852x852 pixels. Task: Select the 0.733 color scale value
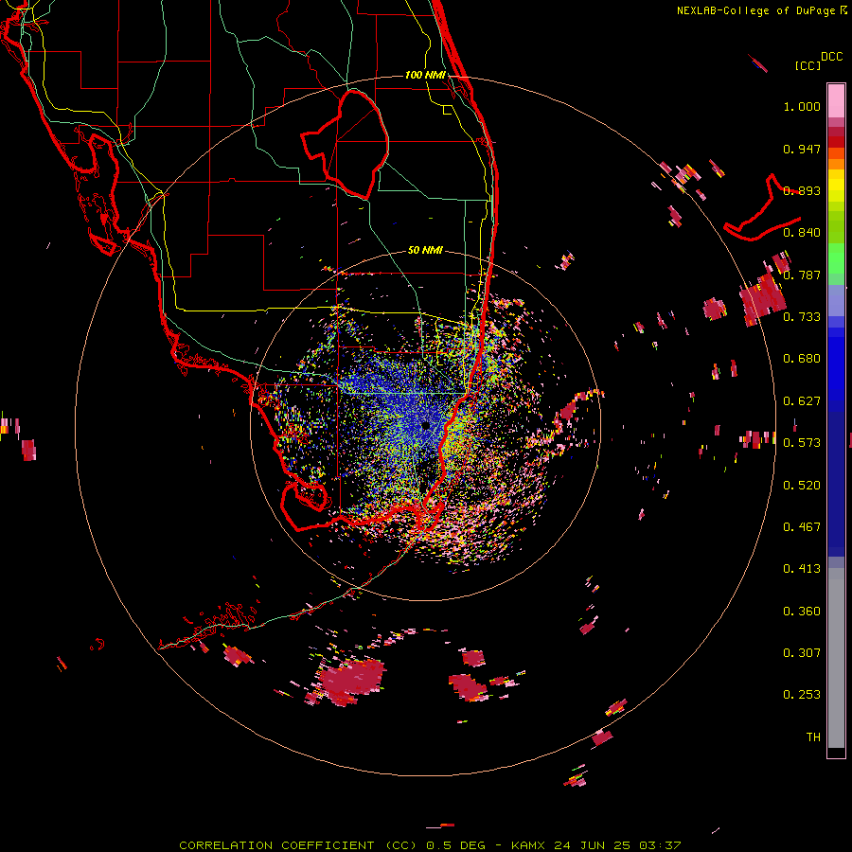pos(802,317)
